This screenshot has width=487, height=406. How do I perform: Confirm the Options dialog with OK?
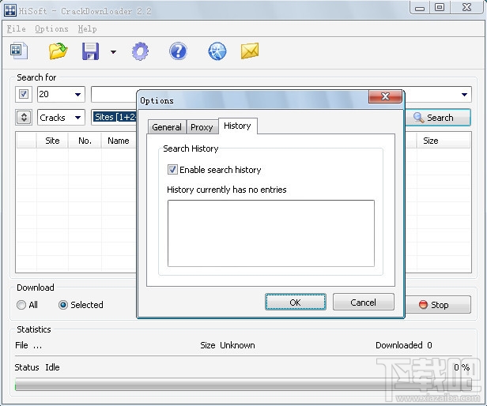296,302
